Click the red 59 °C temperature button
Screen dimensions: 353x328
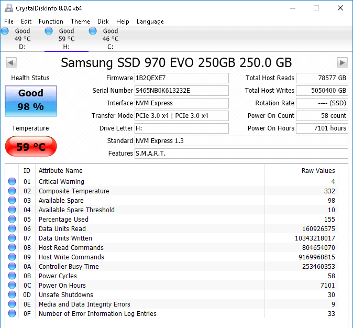[x=31, y=146]
